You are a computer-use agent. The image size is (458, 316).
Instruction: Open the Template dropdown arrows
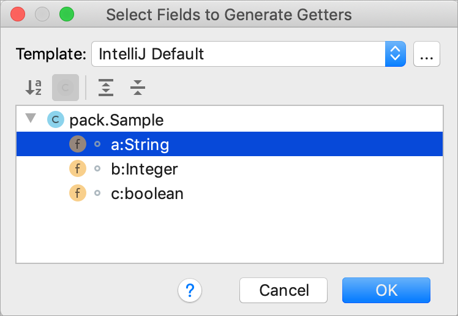point(395,54)
